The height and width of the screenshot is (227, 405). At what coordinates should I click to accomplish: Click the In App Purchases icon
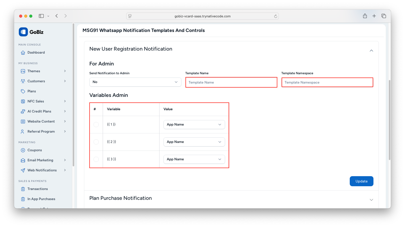point(23,199)
